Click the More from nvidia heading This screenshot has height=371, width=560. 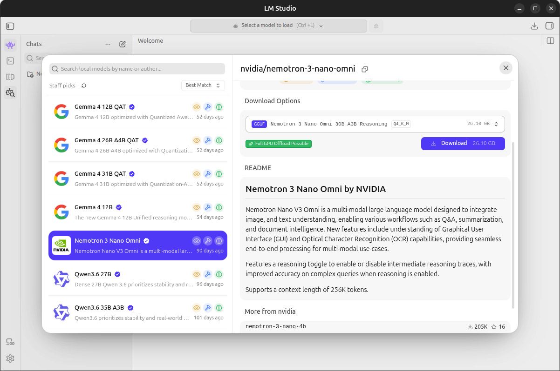point(270,311)
